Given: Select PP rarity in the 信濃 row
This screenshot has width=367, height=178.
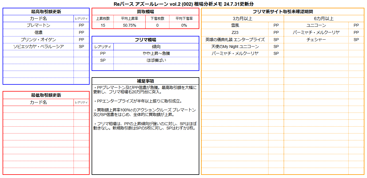Looking at the screenshot, I should tap(82, 32).
